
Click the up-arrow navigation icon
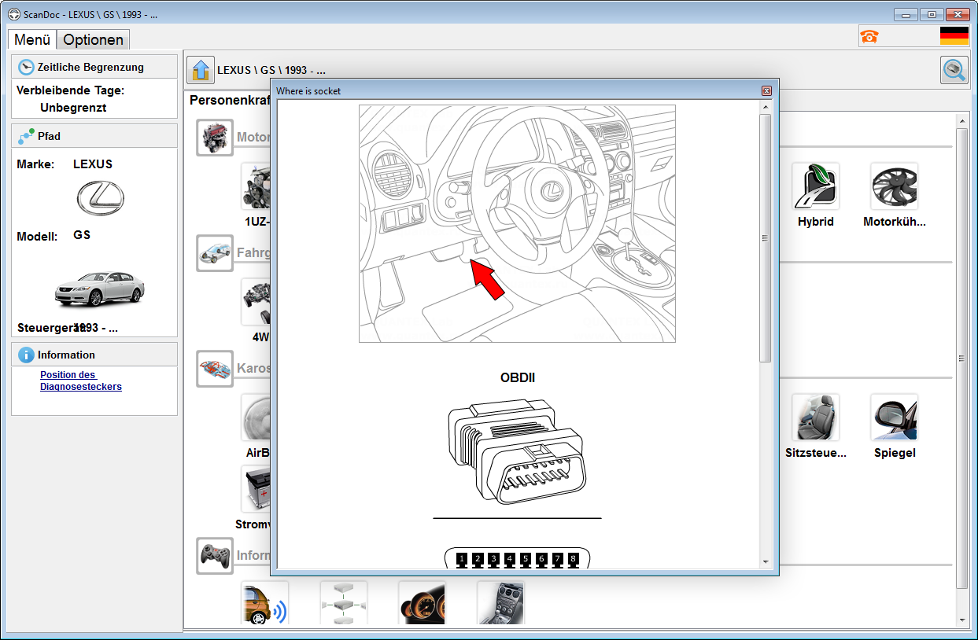[201, 69]
